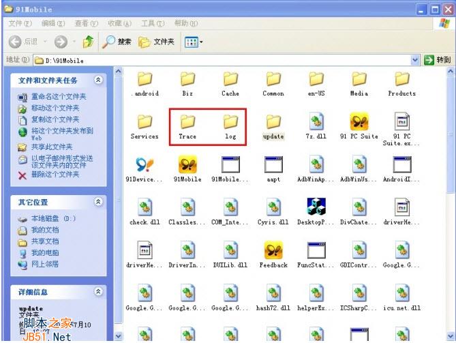This screenshot has width=456, height=343.
Task: Open the Biz folder
Action: (x=187, y=84)
